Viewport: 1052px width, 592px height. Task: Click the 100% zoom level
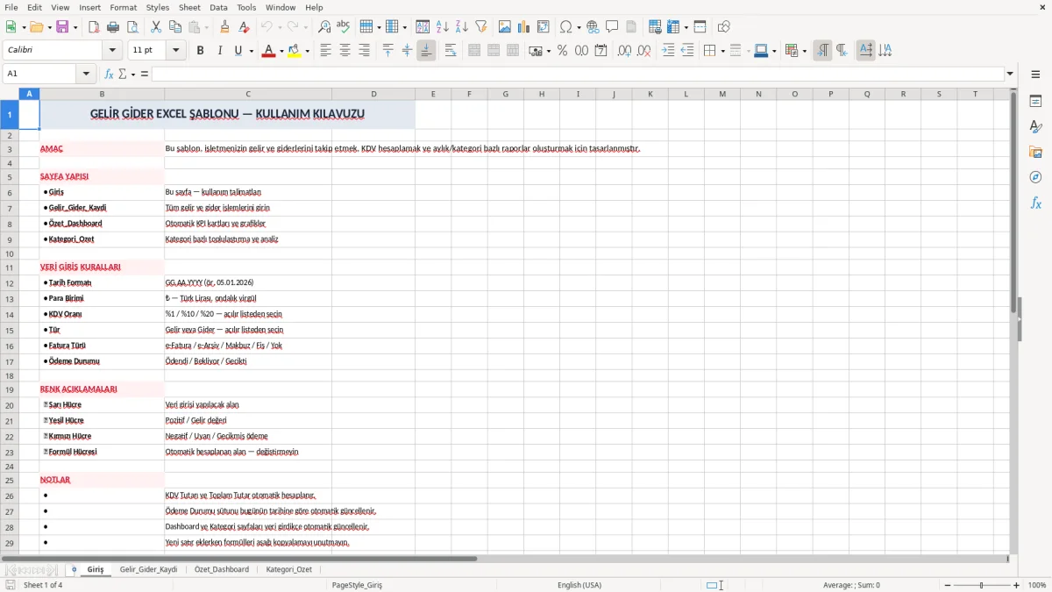pos(1037,585)
